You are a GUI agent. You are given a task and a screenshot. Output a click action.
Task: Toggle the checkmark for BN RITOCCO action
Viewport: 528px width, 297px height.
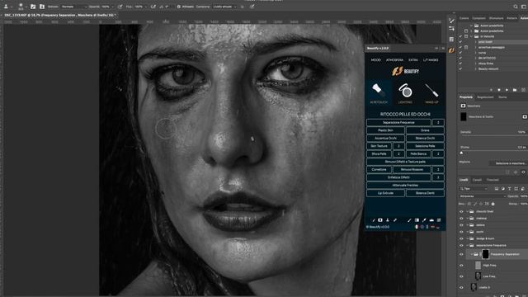[x=460, y=58]
